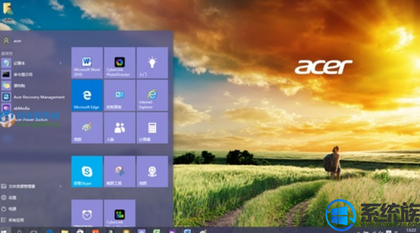Expand the Notepad jump list arrow
The height and width of the screenshot is (233, 420).
coord(60,63)
